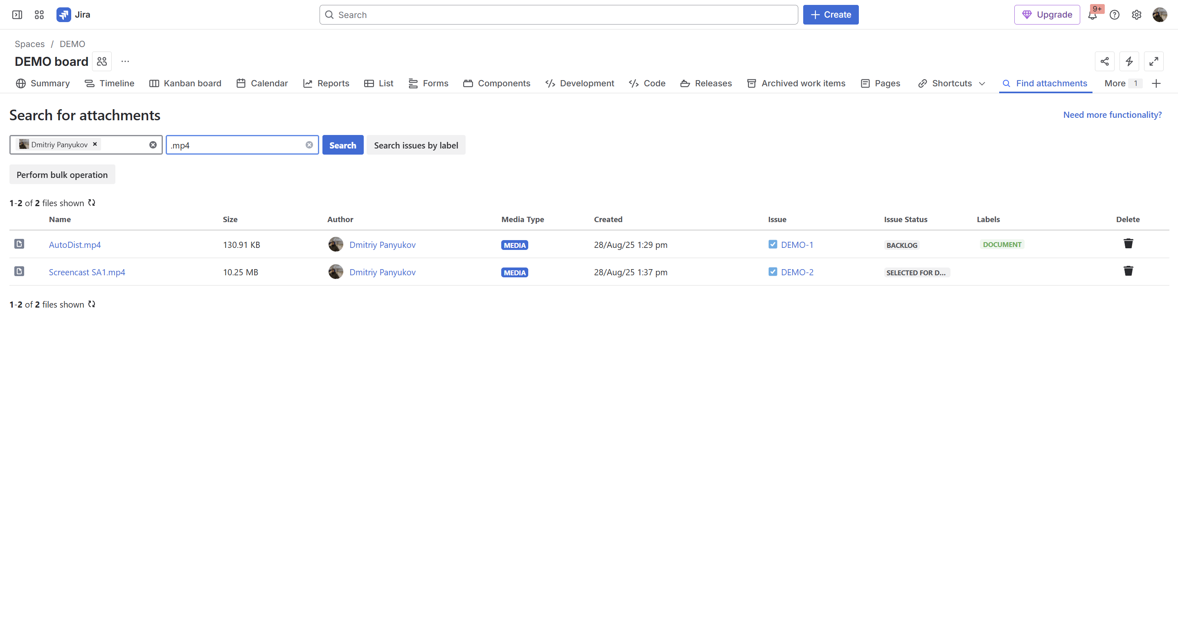1178x625 pixels.
Task: Click the DOCUMENT label tag
Action: (x=1002, y=245)
